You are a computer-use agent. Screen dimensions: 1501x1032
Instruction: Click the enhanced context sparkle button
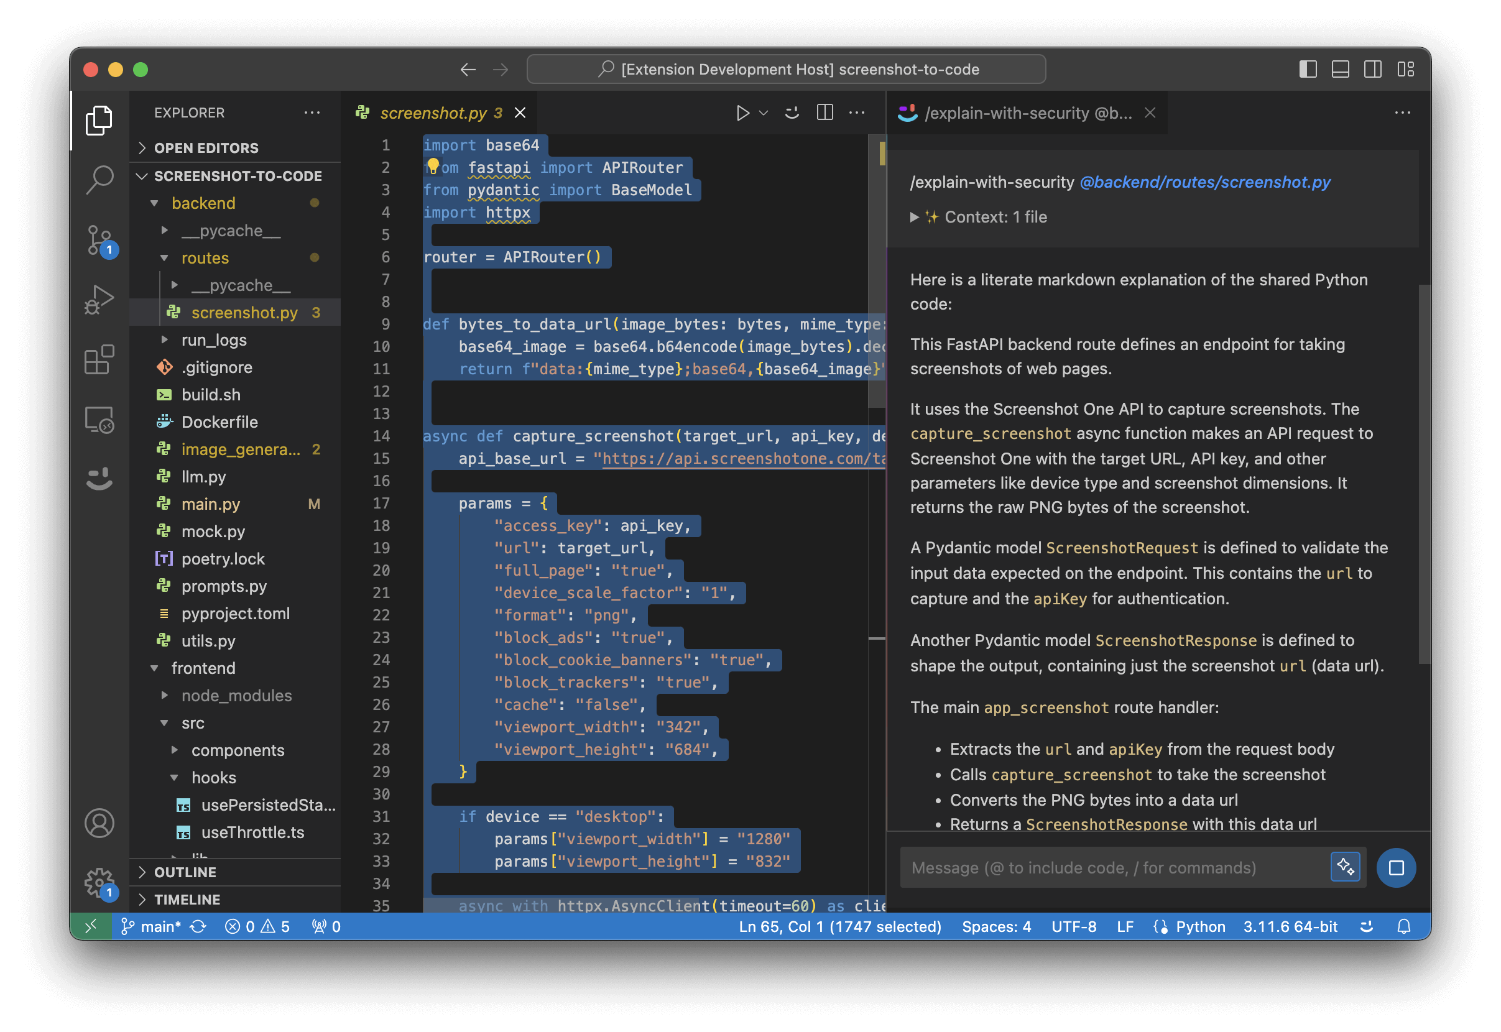[1345, 867]
